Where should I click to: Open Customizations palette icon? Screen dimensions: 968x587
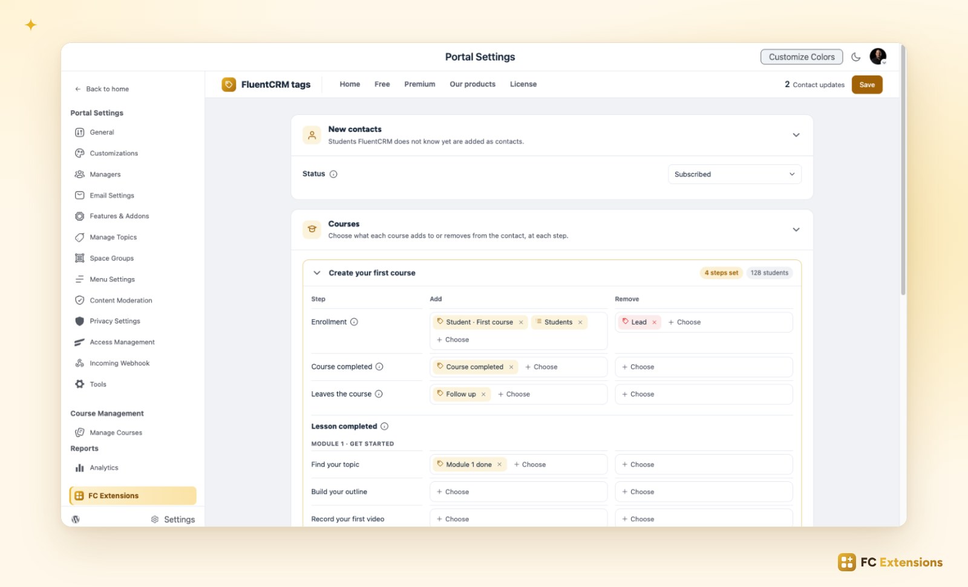[x=79, y=154]
